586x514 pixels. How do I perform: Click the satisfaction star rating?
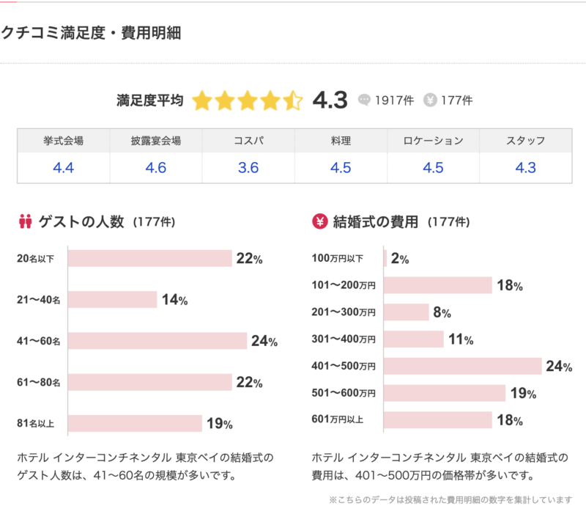[247, 100]
